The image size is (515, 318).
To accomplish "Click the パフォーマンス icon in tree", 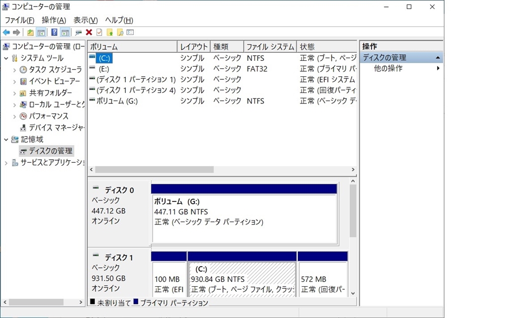I will (23, 116).
